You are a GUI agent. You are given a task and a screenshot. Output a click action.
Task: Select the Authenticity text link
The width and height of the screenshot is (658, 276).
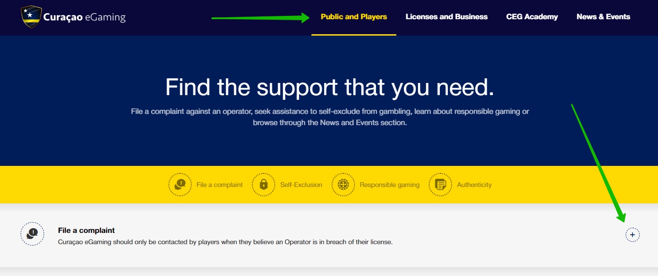coord(474,185)
